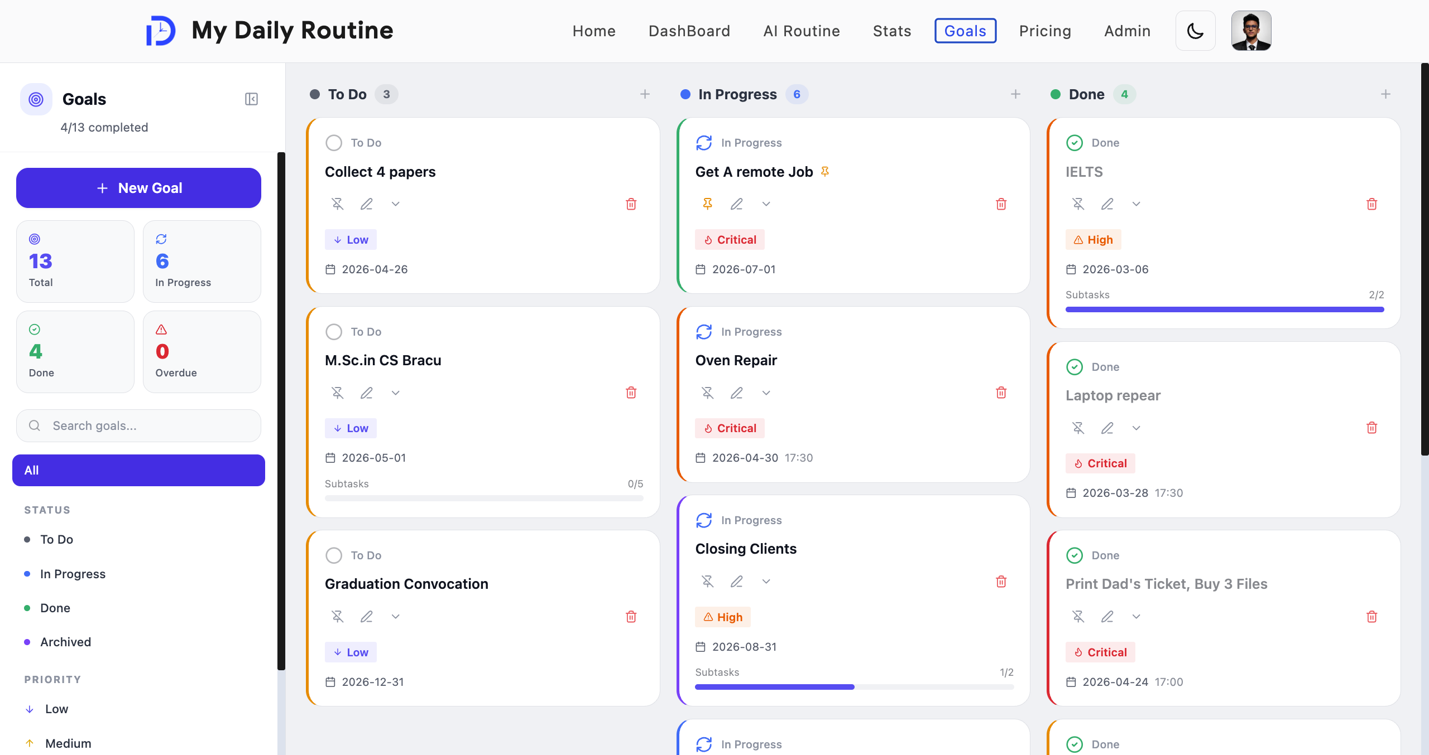Filter goals by Medium priority
Viewport: 1429px width, 755px height.
click(138, 743)
